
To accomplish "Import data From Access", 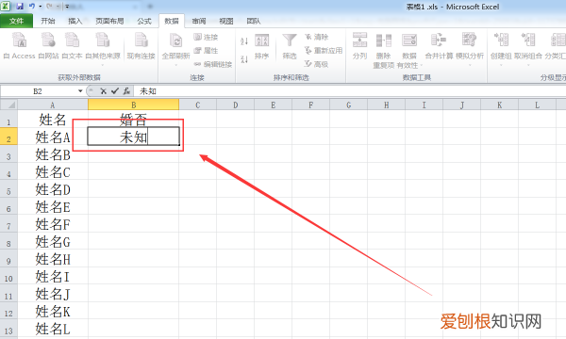I will click(19, 45).
